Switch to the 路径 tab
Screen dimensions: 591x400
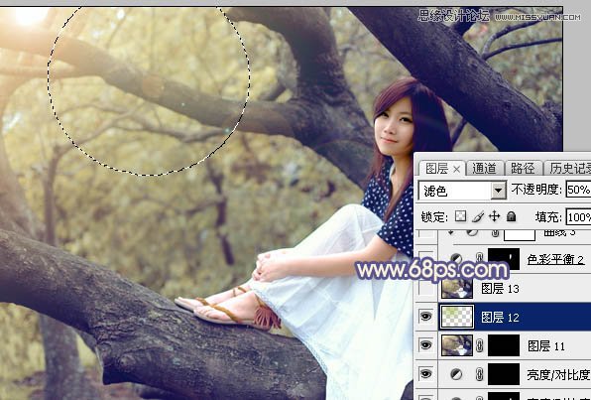[523, 169]
